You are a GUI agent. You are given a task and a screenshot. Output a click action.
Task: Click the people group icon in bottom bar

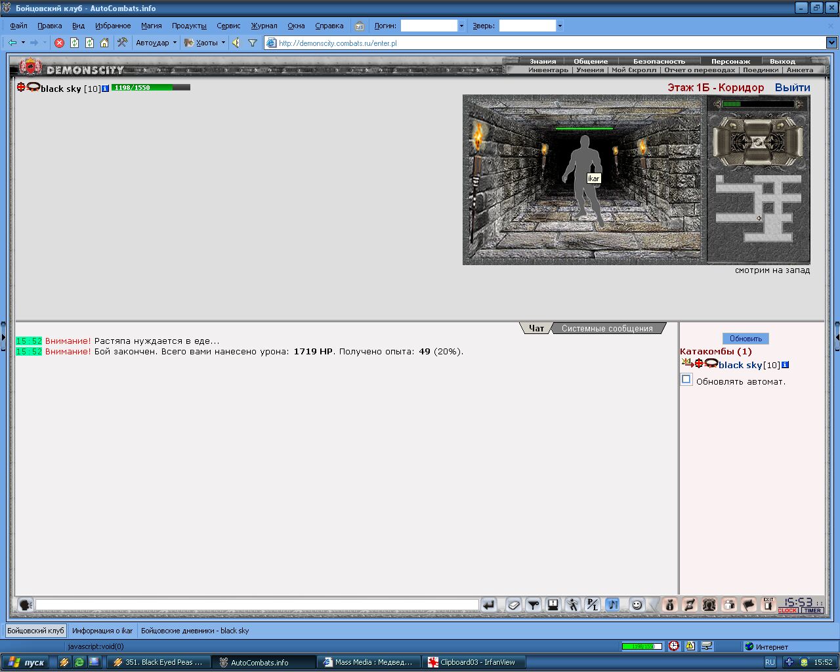click(729, 605)
